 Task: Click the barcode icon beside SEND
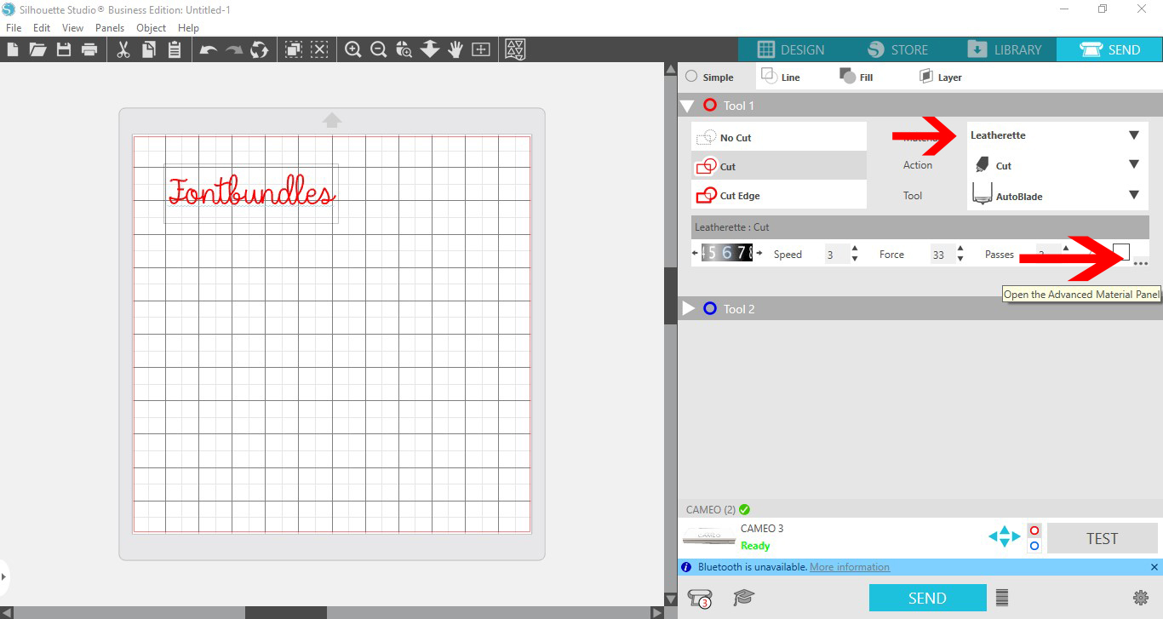pos(1002,598)
